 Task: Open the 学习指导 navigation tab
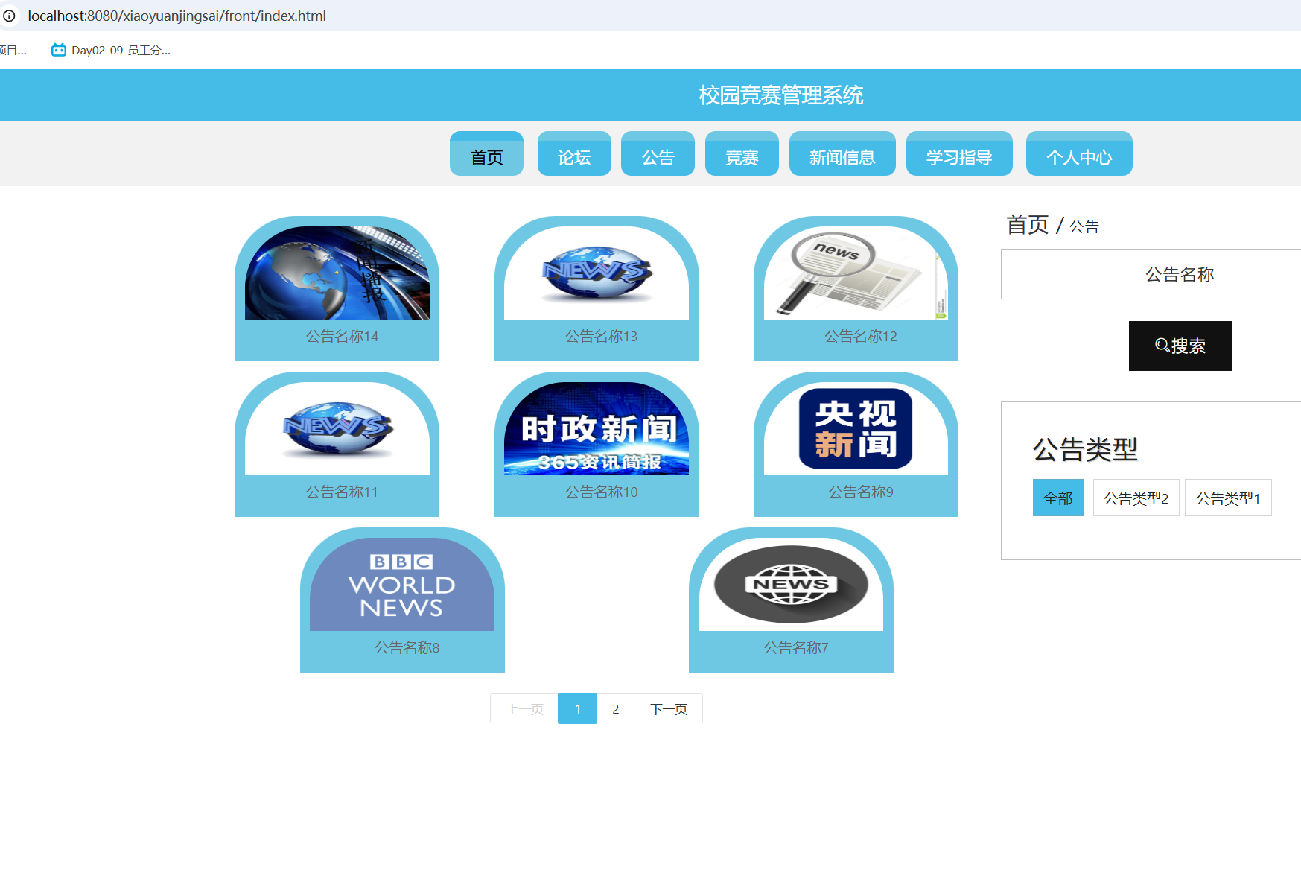click(959, 154)
